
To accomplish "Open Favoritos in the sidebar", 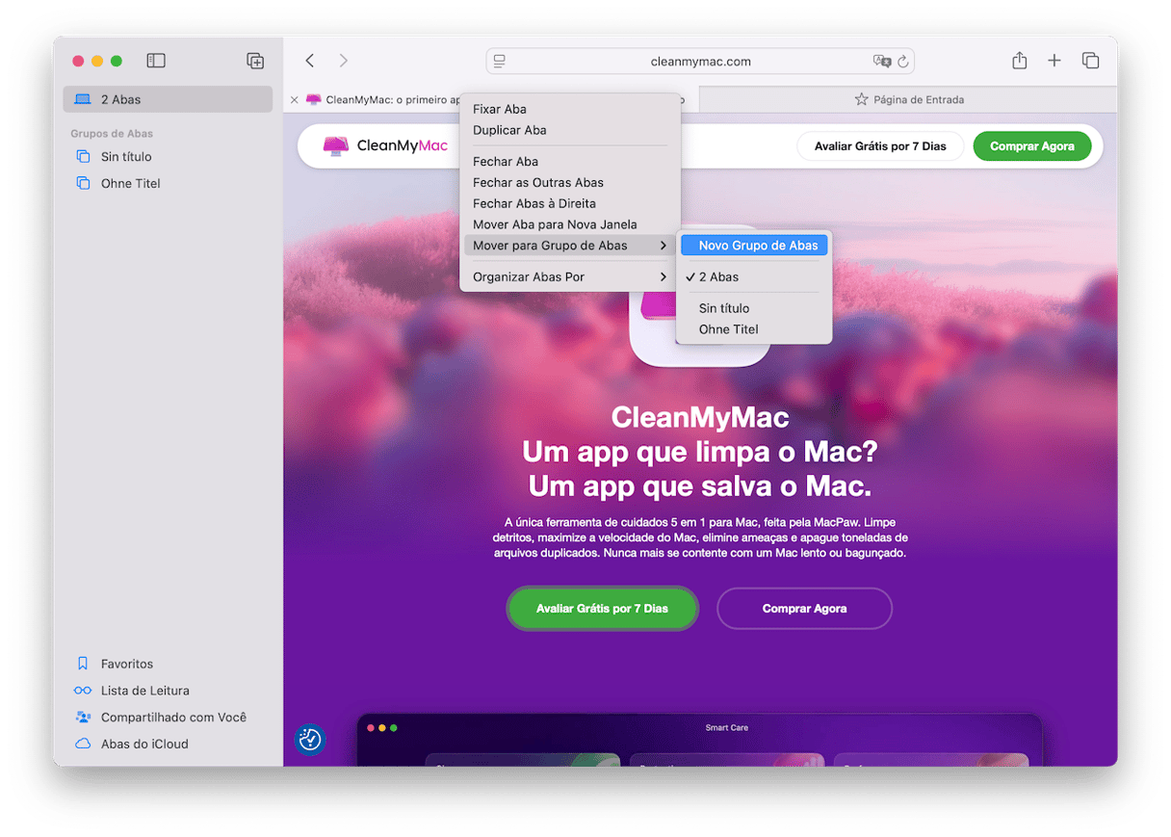I will click(127, 664).
